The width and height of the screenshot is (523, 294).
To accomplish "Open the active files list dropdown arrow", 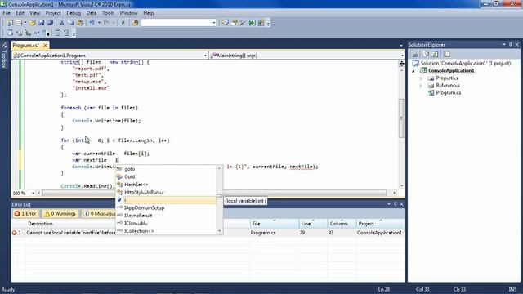I will tap(401, 45).
